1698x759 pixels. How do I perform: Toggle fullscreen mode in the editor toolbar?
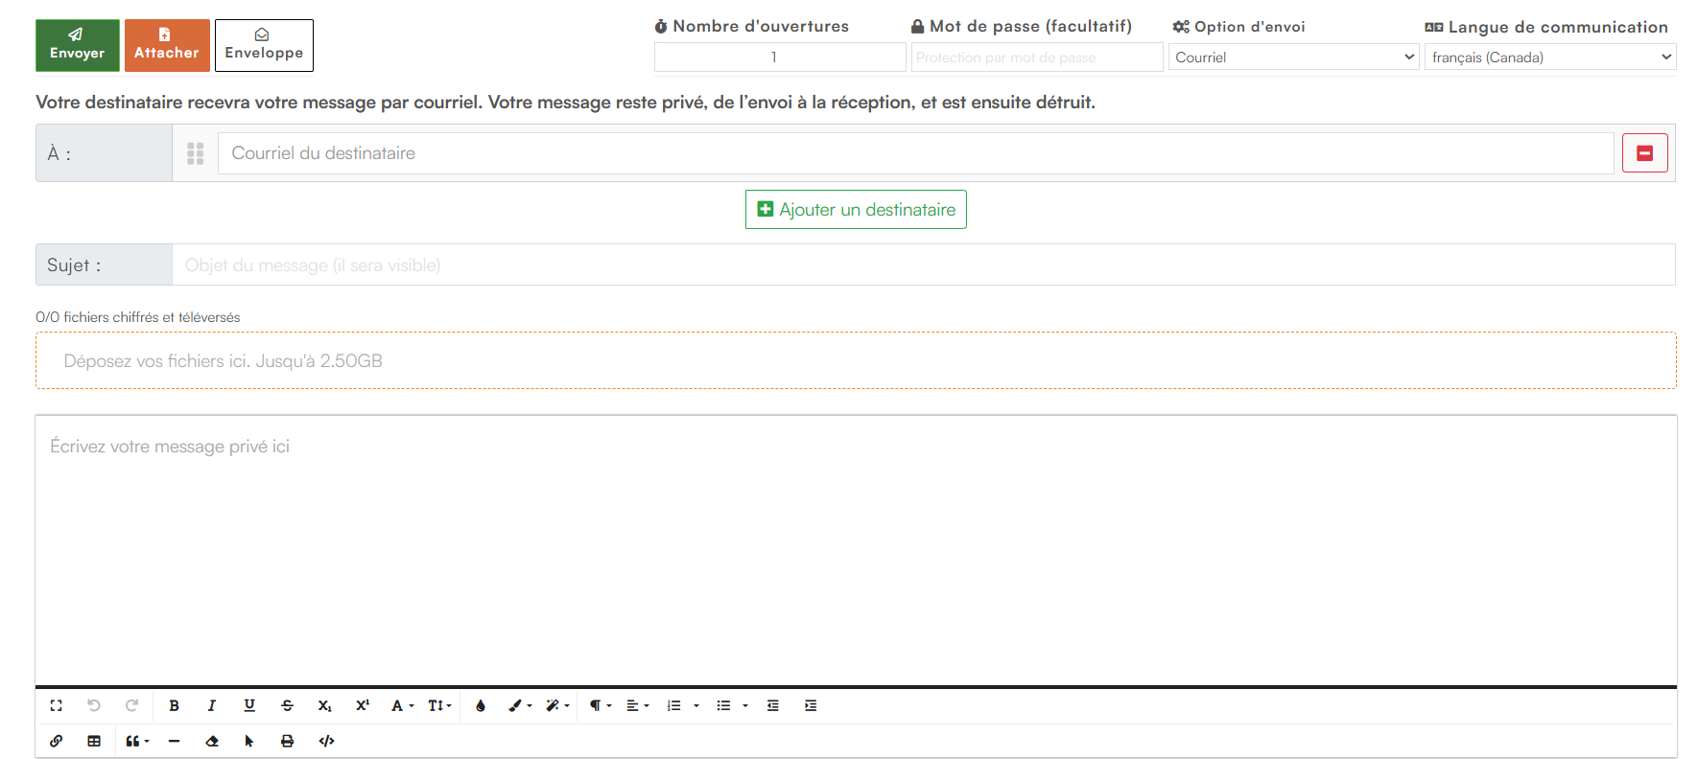56,705
